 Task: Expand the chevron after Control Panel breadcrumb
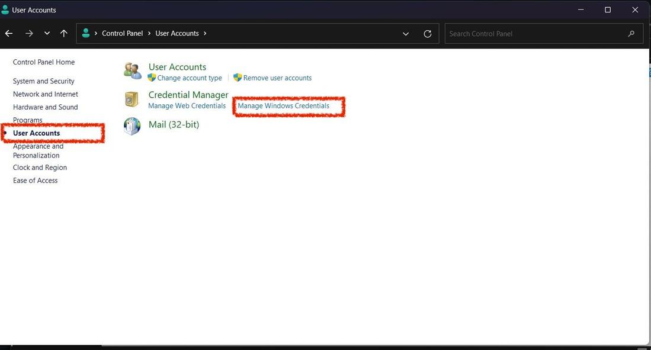pyautogui.click(x=149, y=33)
